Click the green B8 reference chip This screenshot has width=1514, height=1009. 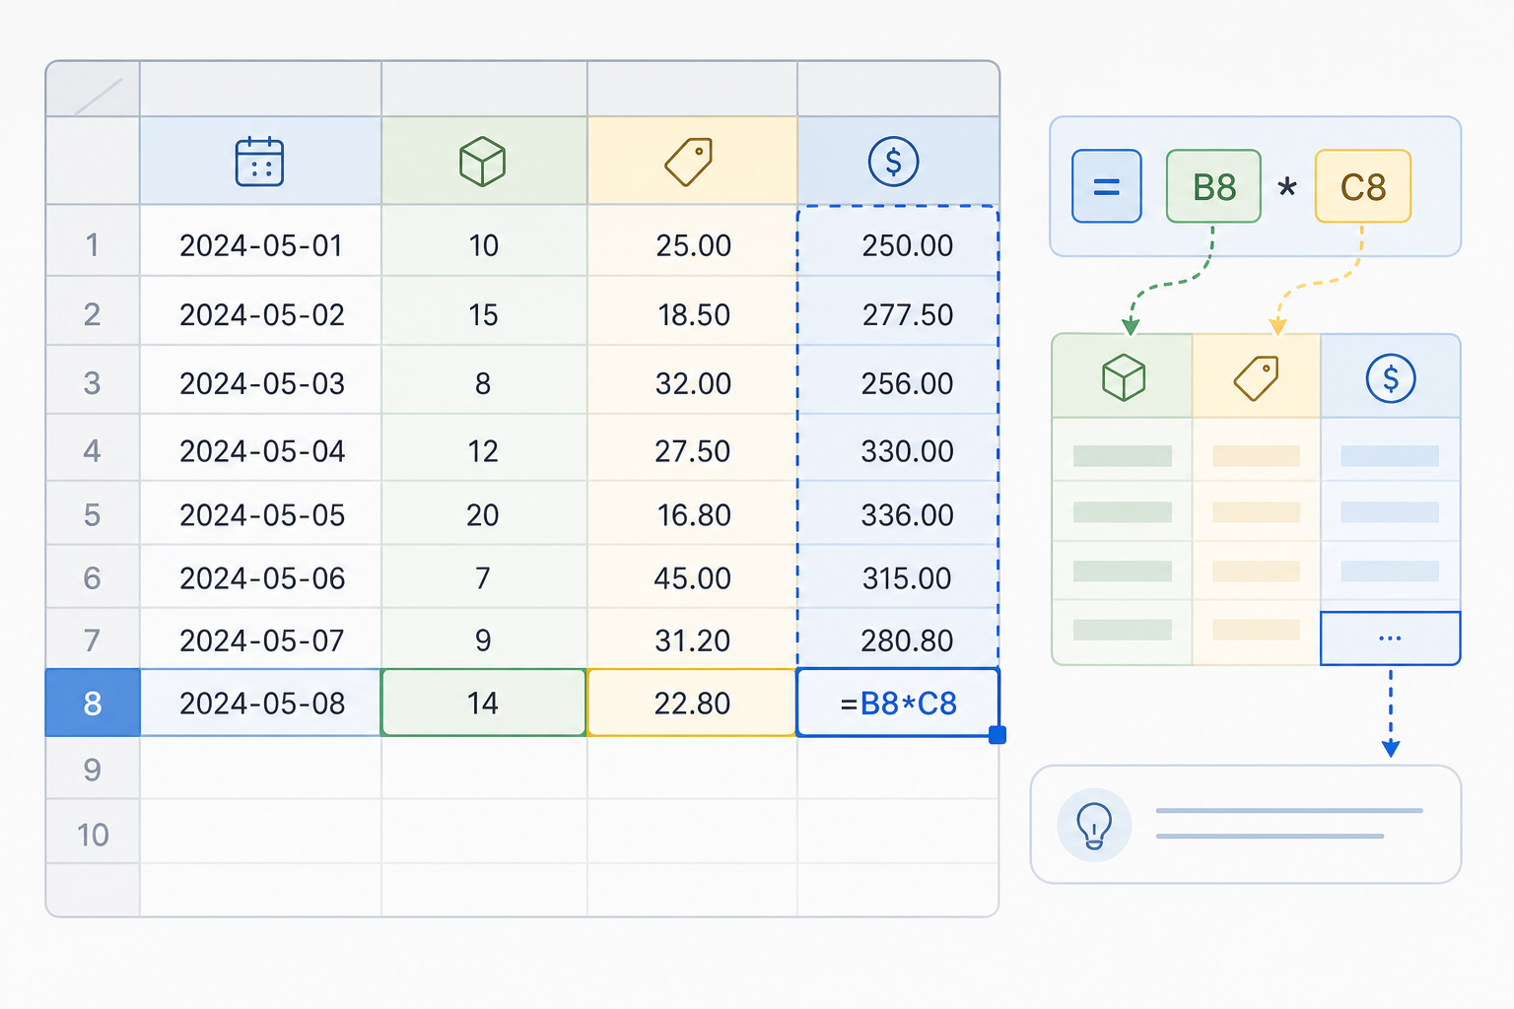point(1213,186)
